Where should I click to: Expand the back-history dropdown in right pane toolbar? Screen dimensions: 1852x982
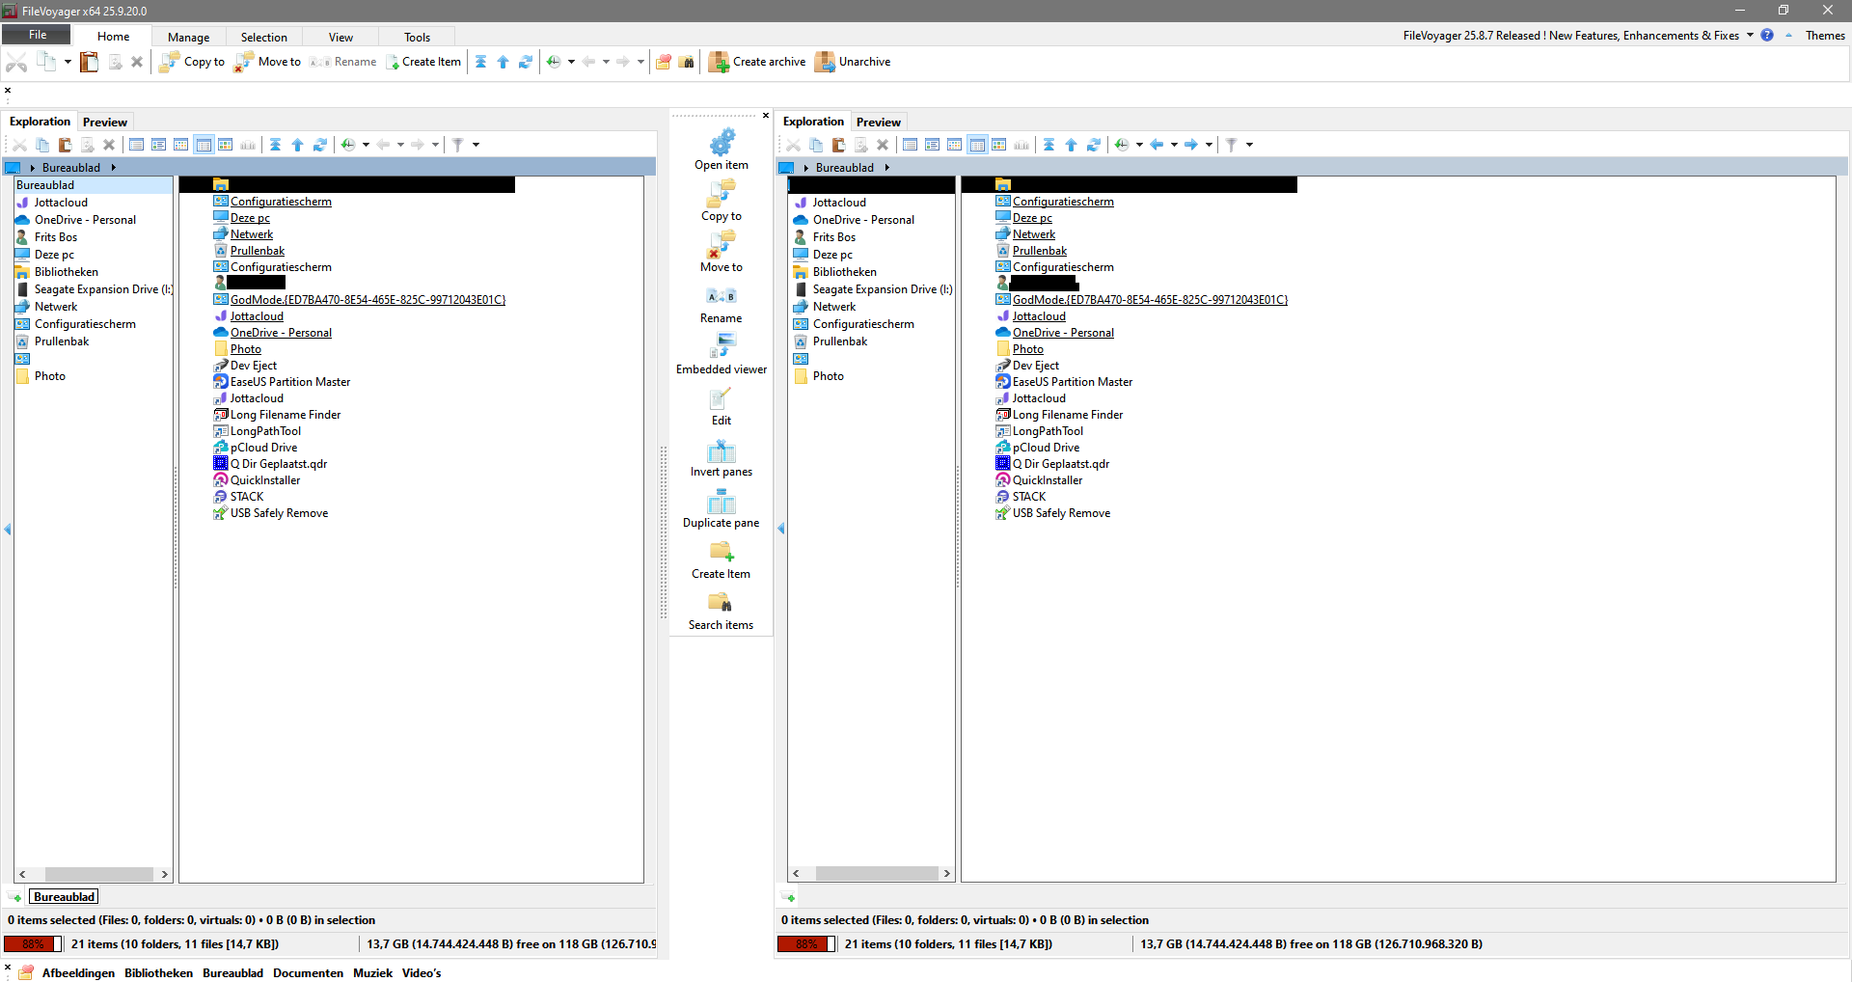tap(1174, 145)
